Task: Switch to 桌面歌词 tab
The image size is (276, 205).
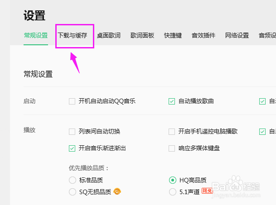Action: (x=109, y=35)
